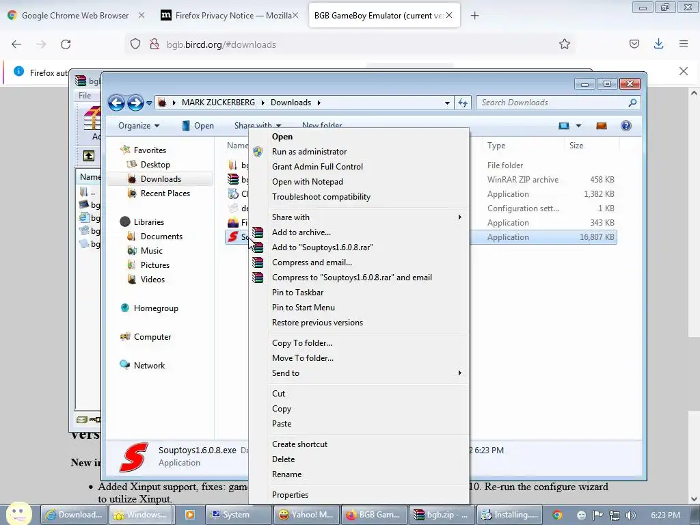Select Computer in the navigation pane
The height and width of the screenshot is (525, 700).
[x=152, y=336]
